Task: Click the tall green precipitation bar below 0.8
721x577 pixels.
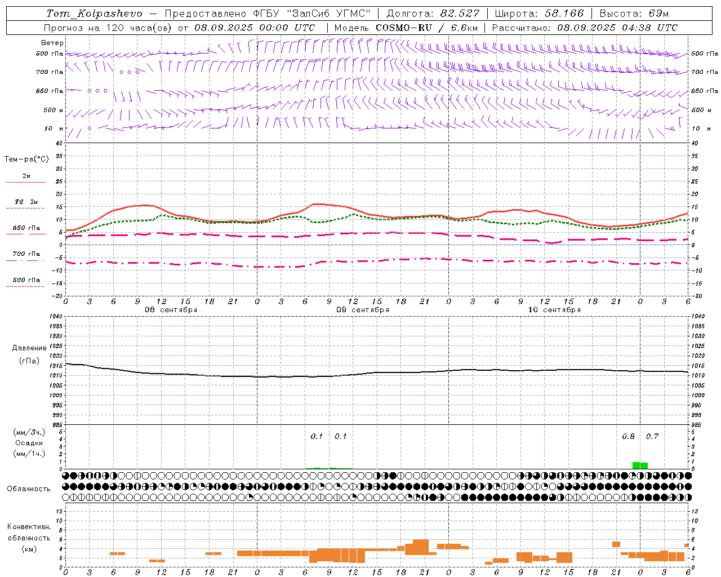Action: coord(636,465)
